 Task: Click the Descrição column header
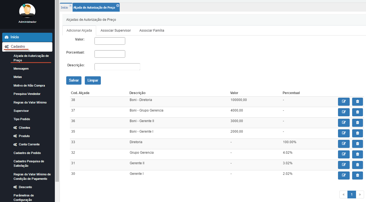(137, 93)
